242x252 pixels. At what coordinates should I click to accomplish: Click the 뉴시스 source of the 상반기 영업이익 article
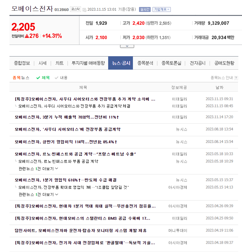182,142
